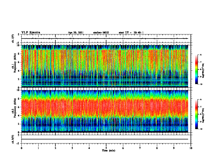
Task: Click the ch.2 spectrogram plot area
Action: click(x=105, y=111)
